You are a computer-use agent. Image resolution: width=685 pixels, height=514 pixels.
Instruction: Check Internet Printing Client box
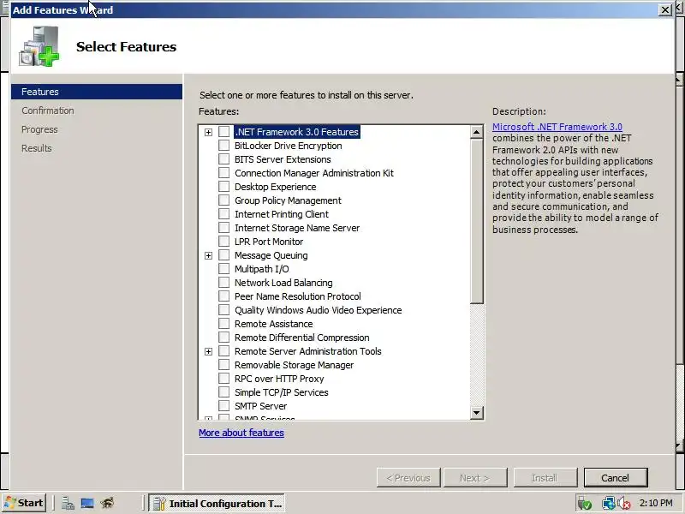click(223, 214)
